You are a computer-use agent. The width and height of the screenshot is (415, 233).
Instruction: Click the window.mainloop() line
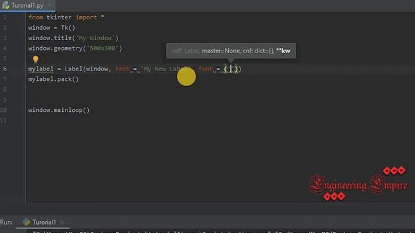point(59,110)
